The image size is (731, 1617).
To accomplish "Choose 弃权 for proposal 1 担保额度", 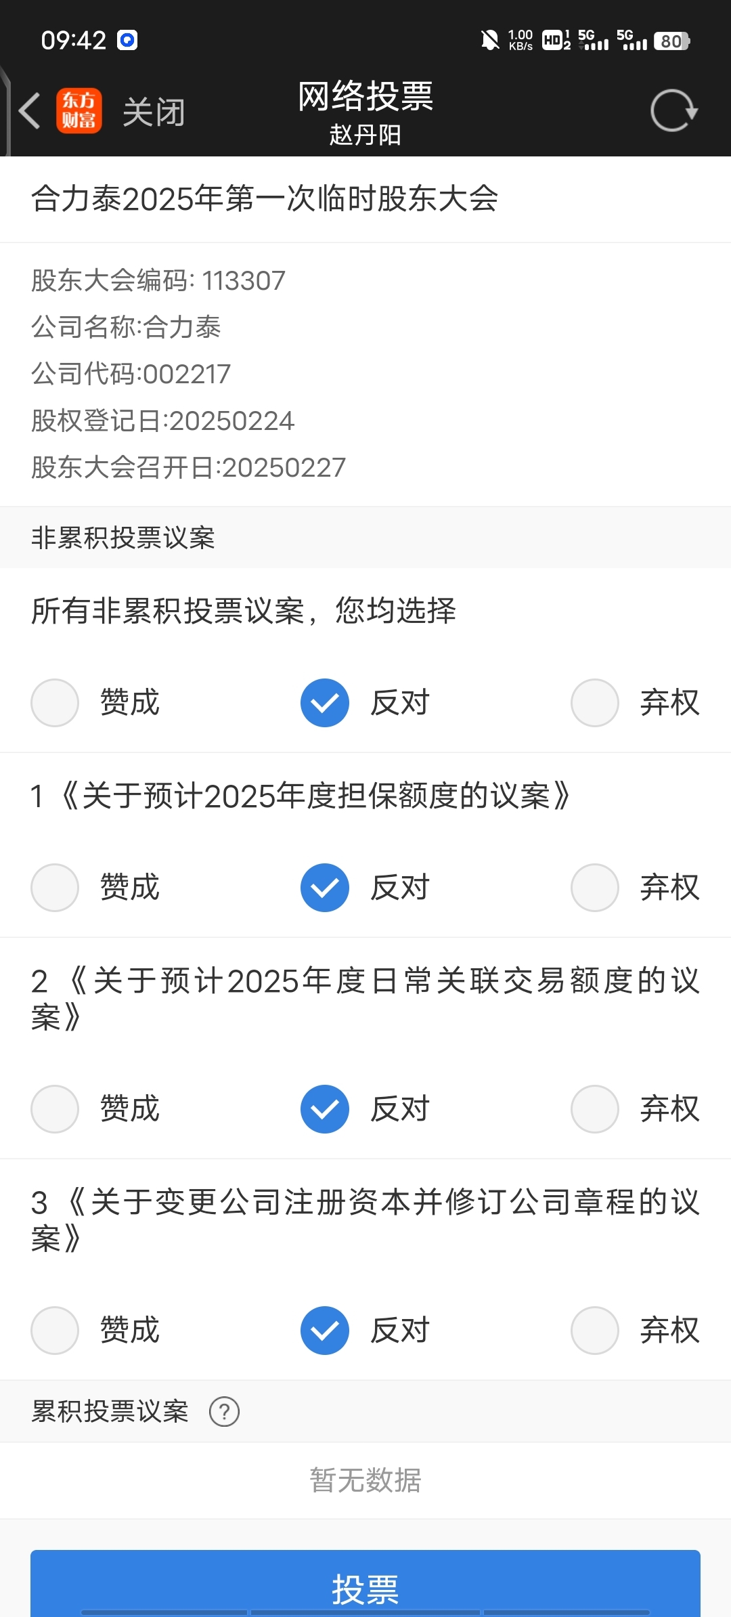I will click(595, 888).
